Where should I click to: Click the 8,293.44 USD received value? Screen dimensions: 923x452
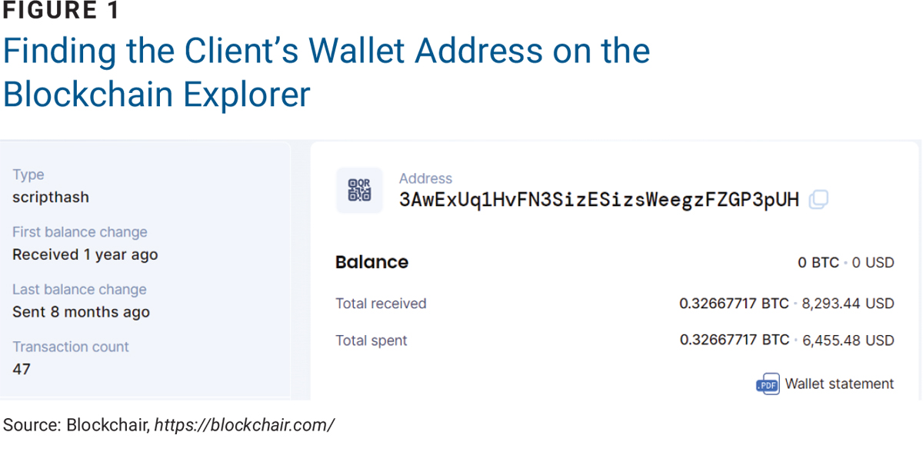pyautogui.click(x=848, y=304)
